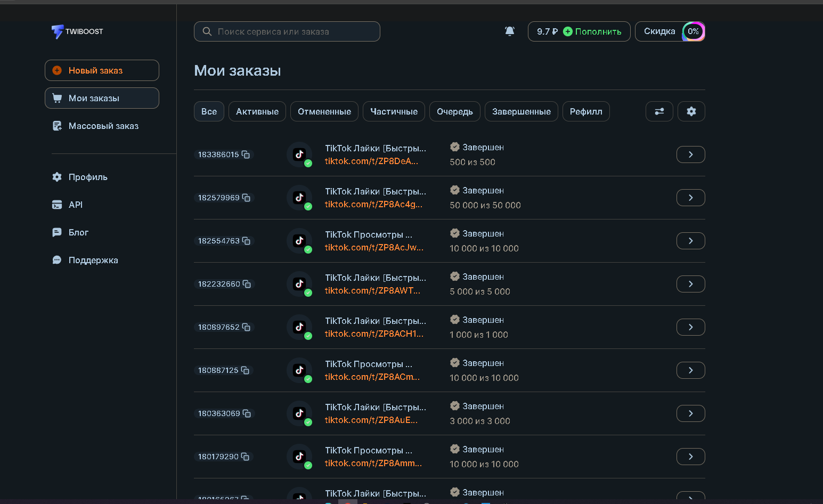Open notifications bell icon
823x504 pixels.
pyautogui.click(x=510, y=31)
